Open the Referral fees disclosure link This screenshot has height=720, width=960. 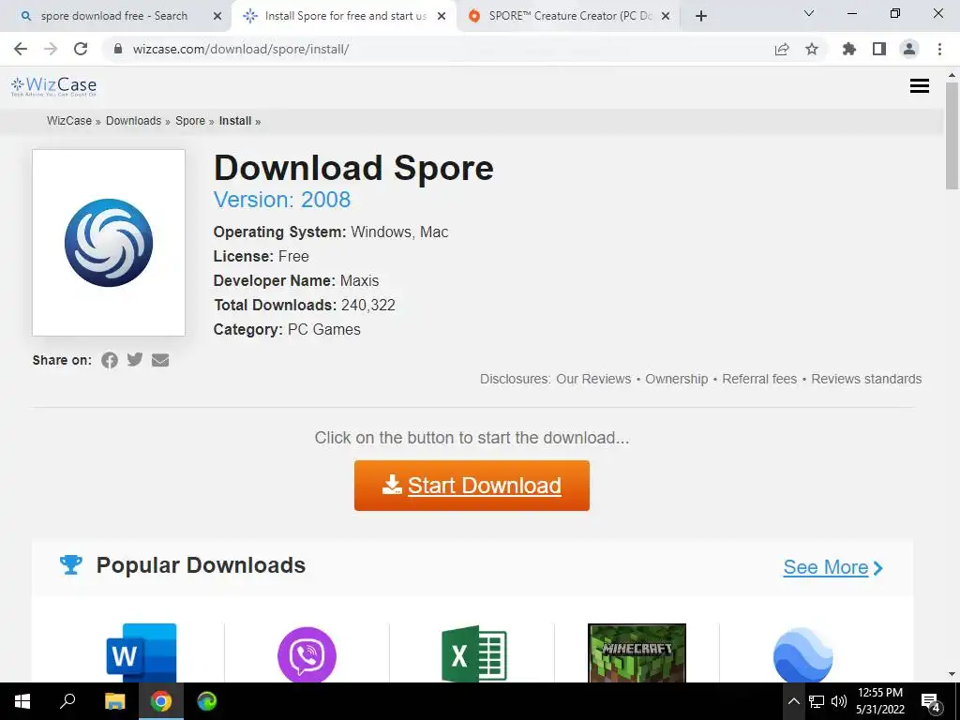759,379
